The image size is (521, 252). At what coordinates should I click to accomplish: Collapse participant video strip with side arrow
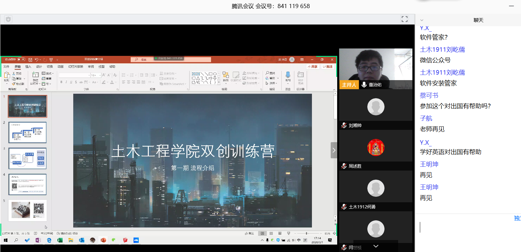pos(334,150)
